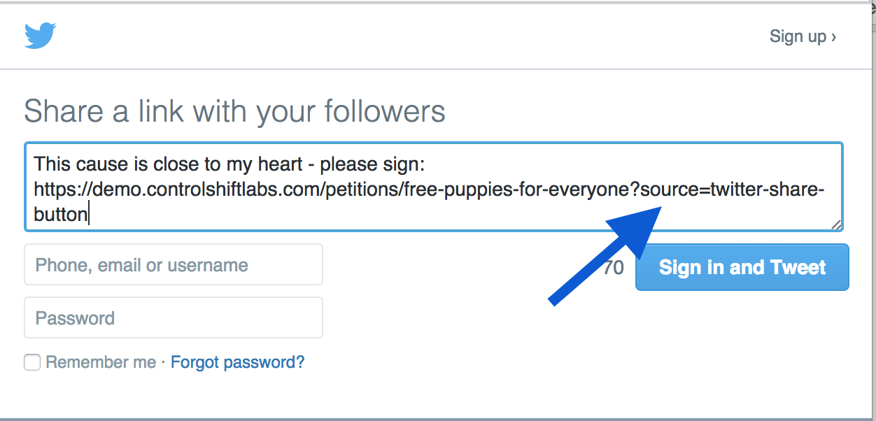Select the remaining character count 70
The width and height of the screenshot is (876, 421).
point(614,268)
